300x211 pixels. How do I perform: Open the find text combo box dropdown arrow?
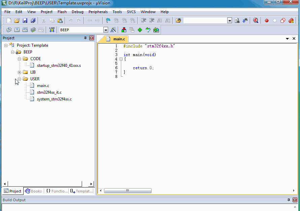230,20
